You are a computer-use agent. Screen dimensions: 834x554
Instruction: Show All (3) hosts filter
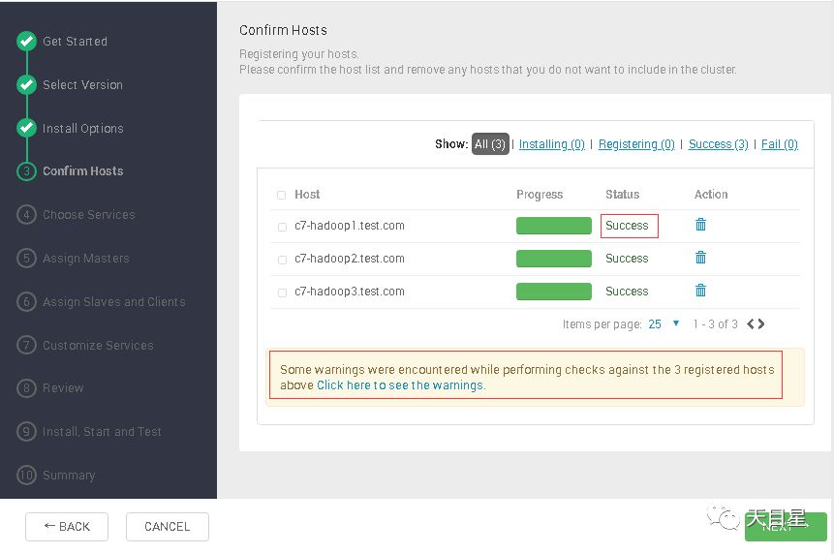[490, 144]
